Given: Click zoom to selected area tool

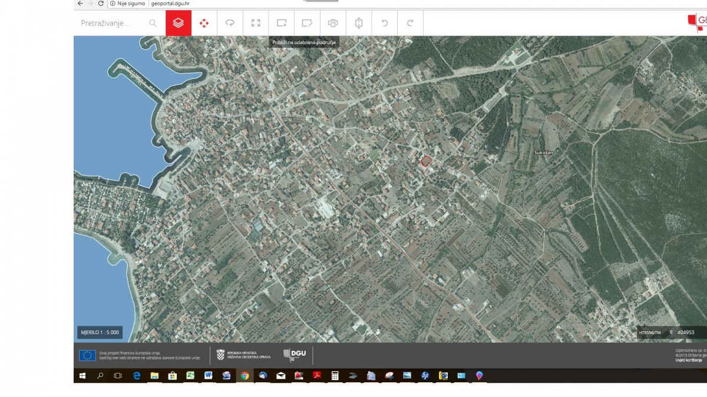Looking at the screenshot, I should [x=282, y=23].
